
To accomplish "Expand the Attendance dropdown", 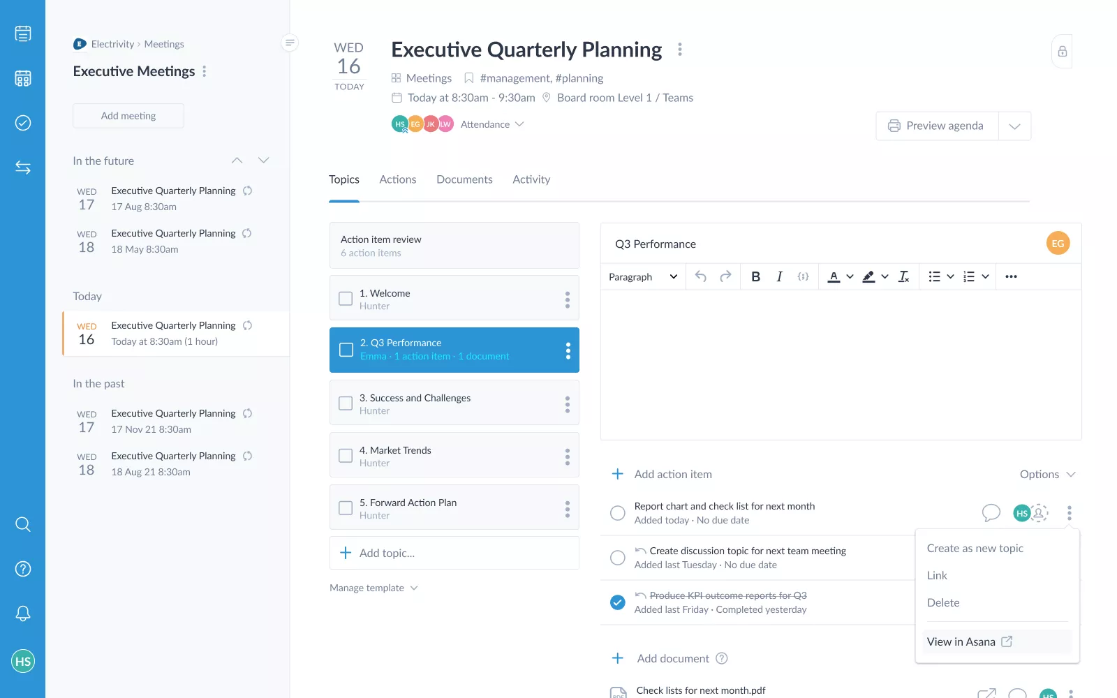I will 492,124.
